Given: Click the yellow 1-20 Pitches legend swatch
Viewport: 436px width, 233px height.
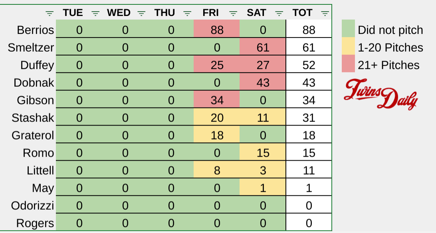Looking at the screenshot, I should 348,47.
